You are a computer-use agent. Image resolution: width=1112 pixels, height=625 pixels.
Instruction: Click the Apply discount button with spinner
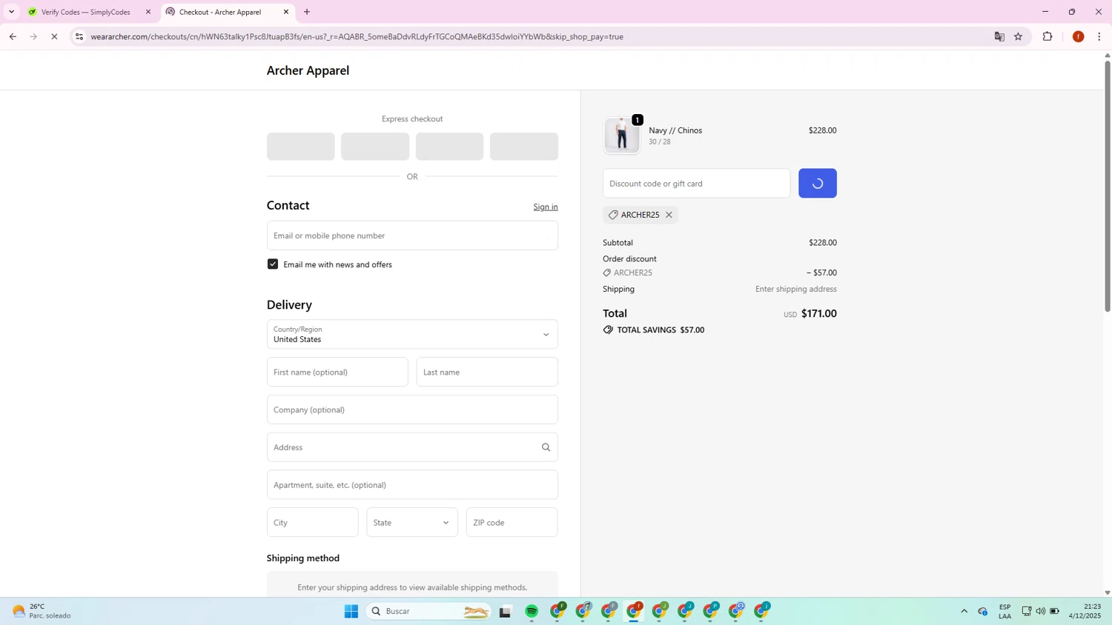click(x=817, y=184)
